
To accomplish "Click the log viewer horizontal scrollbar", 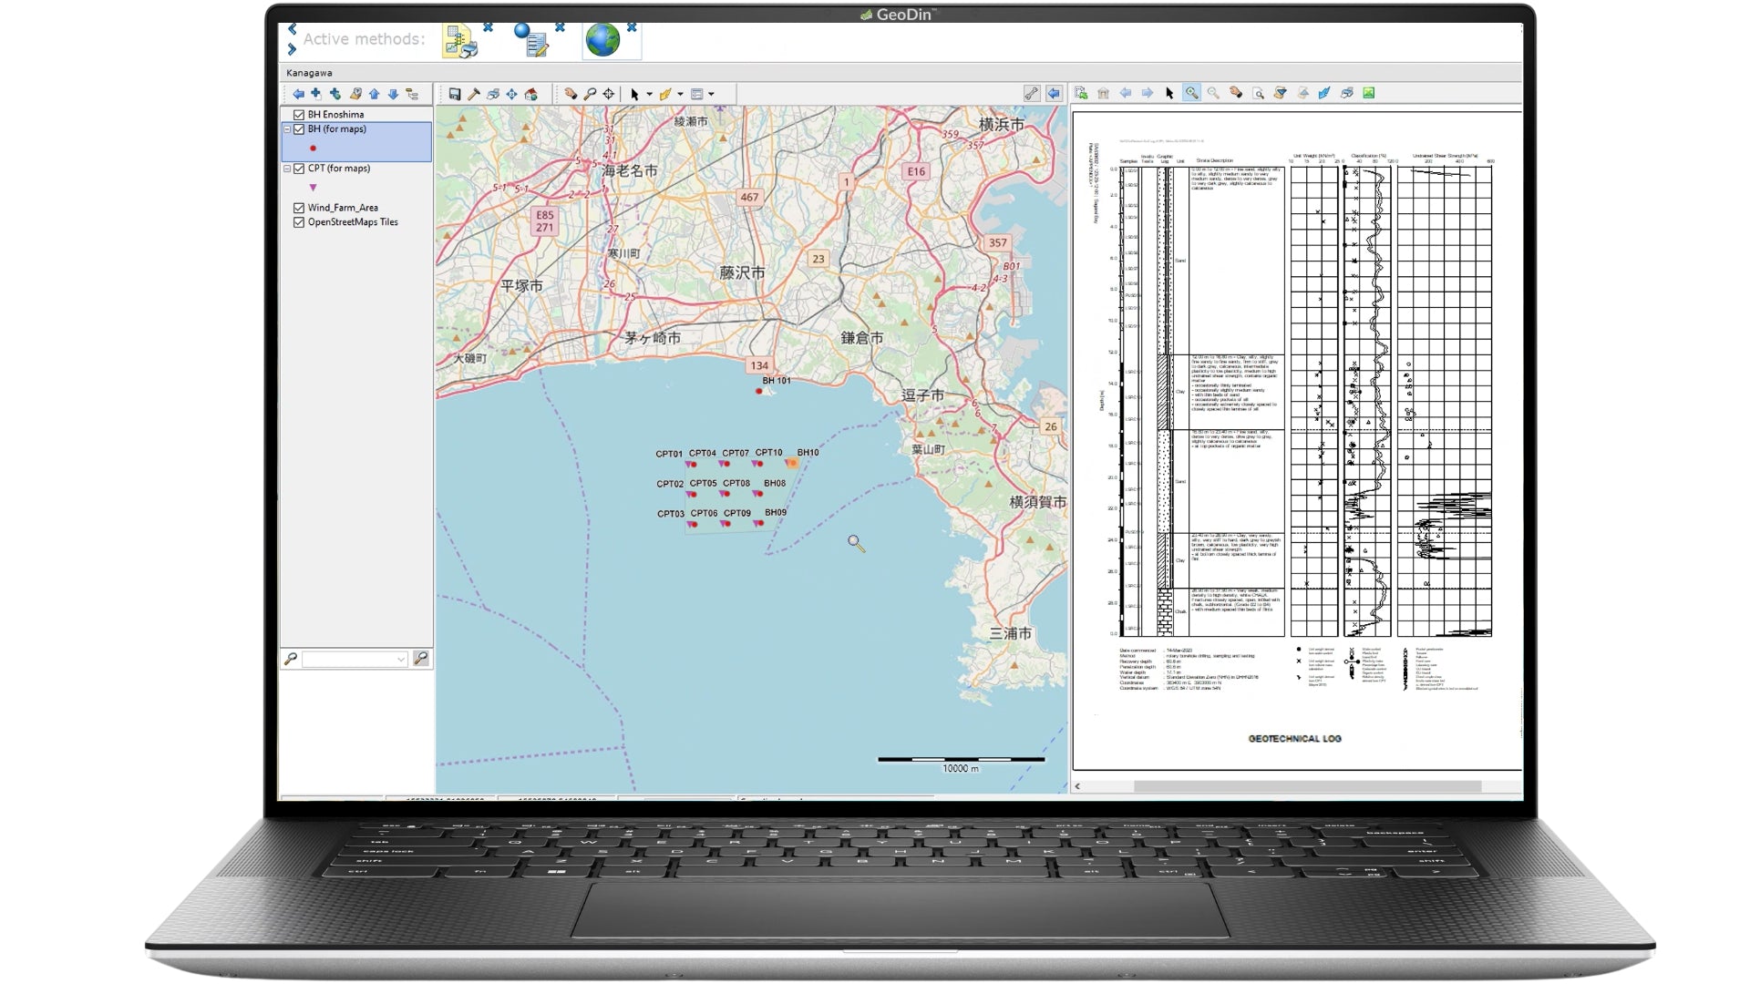I will 1306,786.
